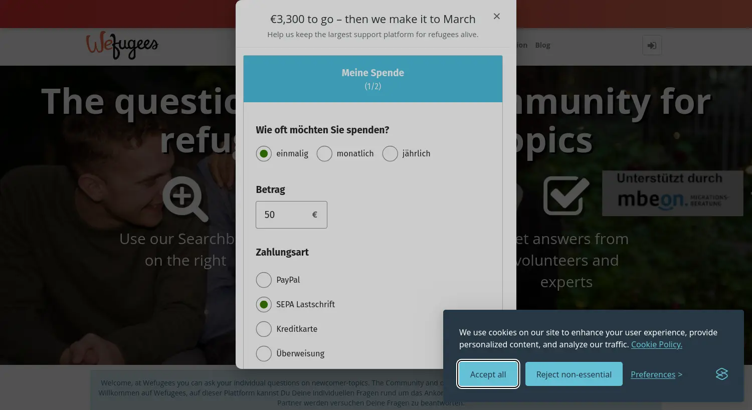Reject non-essential cookies
The height and width of the screenshot is (410, 752).
tap(574, 374)
